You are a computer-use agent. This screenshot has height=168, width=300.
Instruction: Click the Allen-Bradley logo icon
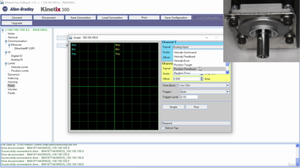[5, 9]
